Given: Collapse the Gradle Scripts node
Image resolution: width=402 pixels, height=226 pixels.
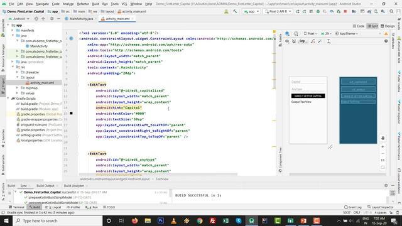Looking at the screenshot, I should click(x=8, y=99).
